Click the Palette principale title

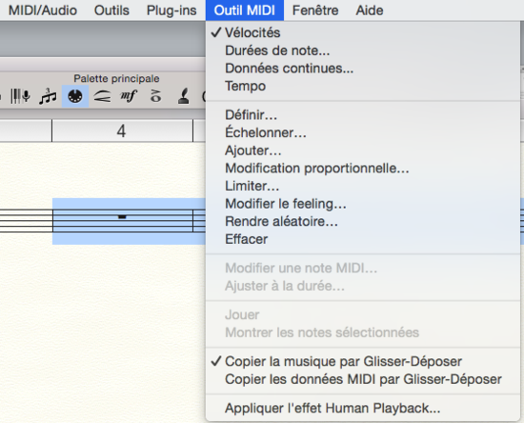pos(116,78)
